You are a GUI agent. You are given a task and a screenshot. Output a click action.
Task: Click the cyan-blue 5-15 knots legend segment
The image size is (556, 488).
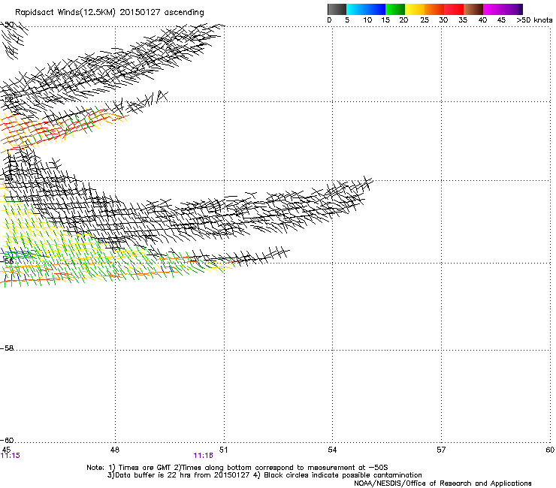(x=366, y=9)
